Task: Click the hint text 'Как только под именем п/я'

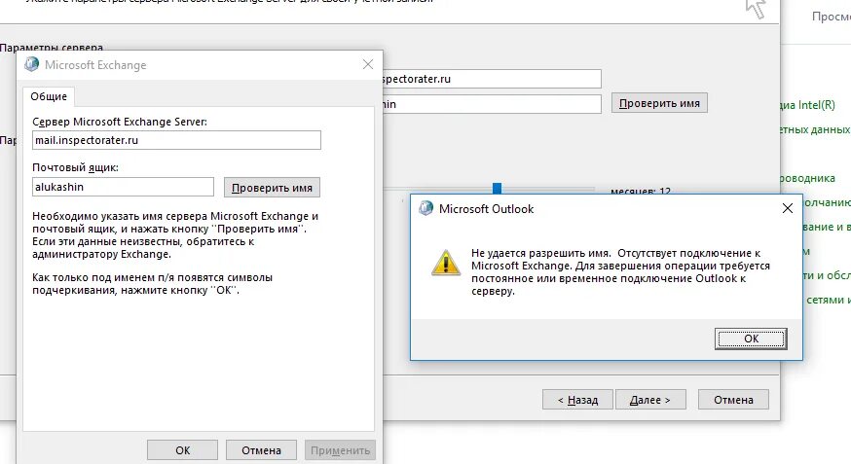Action: (x=152, y=283)
